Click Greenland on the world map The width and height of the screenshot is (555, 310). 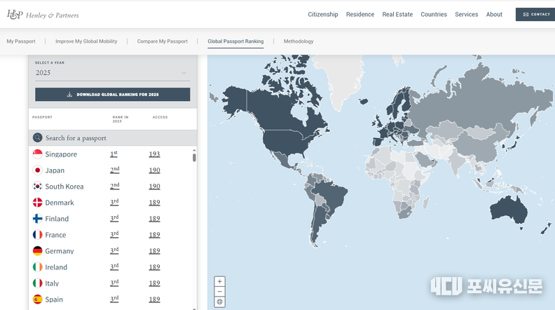pos(340,76)
